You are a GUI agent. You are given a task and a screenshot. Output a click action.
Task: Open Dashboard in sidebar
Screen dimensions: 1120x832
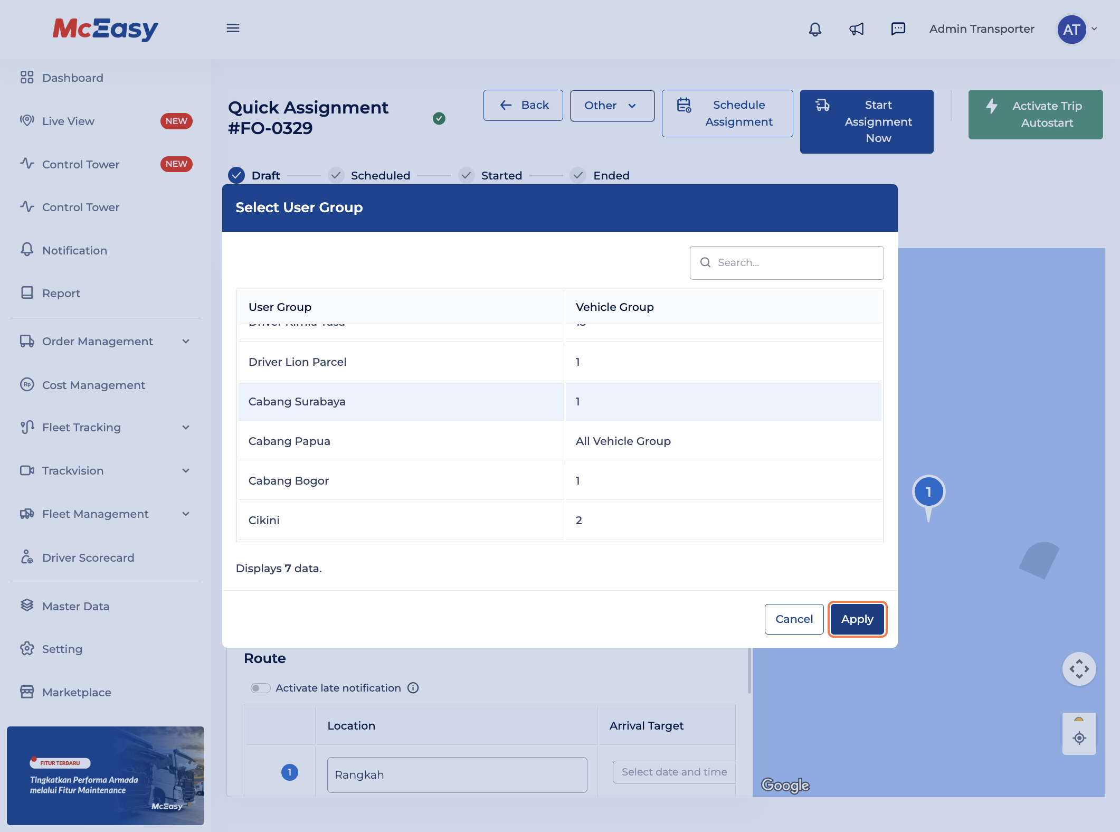[72, 78]
